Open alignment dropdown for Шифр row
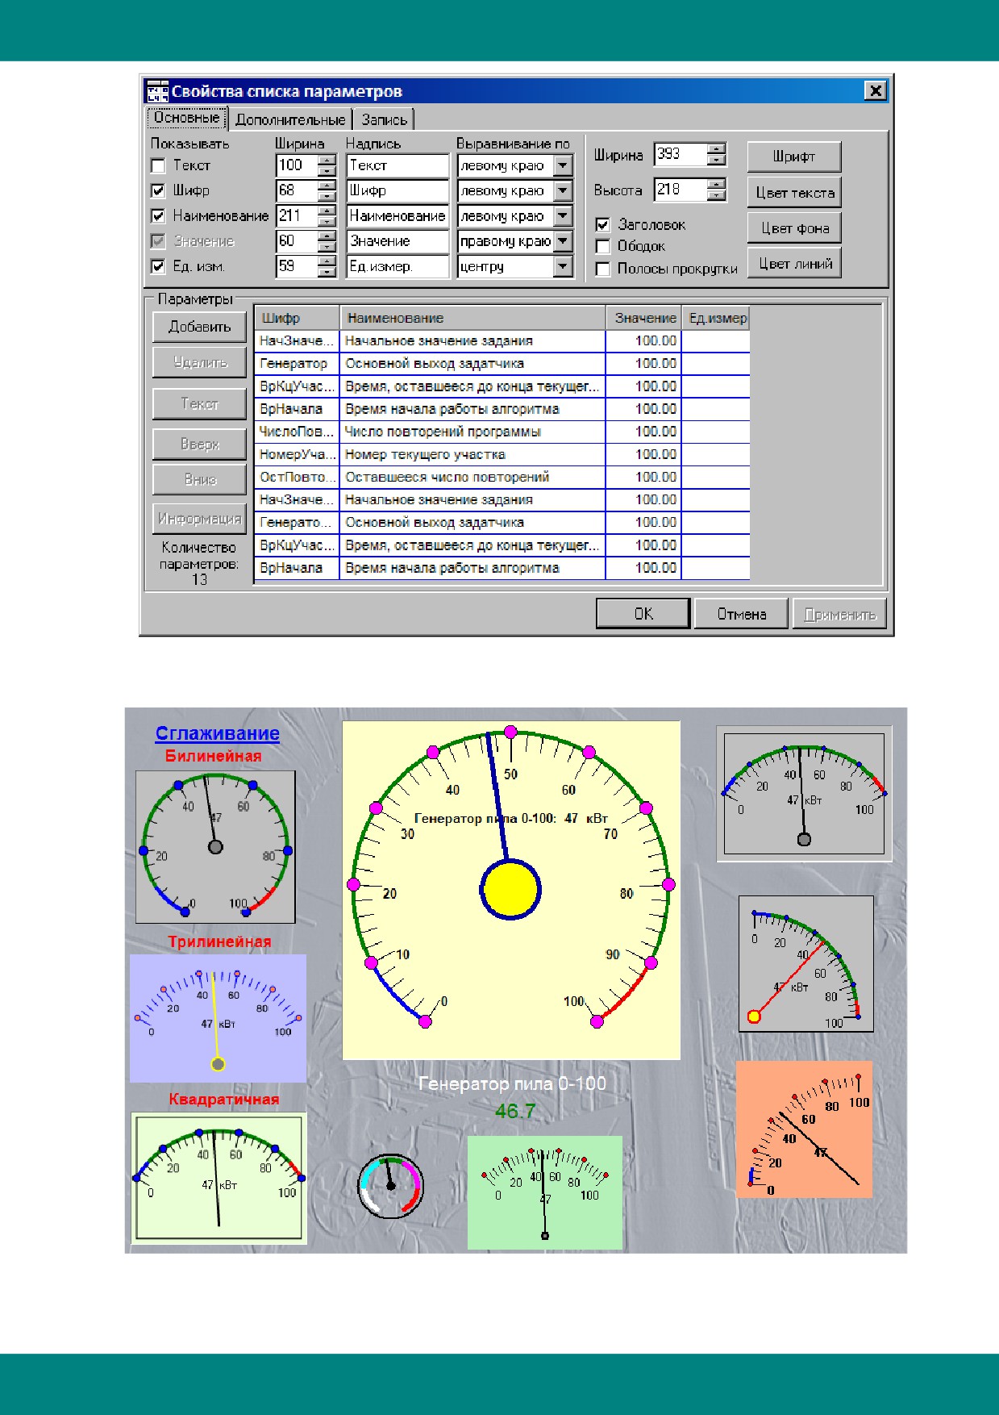Screen dimensions: 999x1415 [563, 191]
